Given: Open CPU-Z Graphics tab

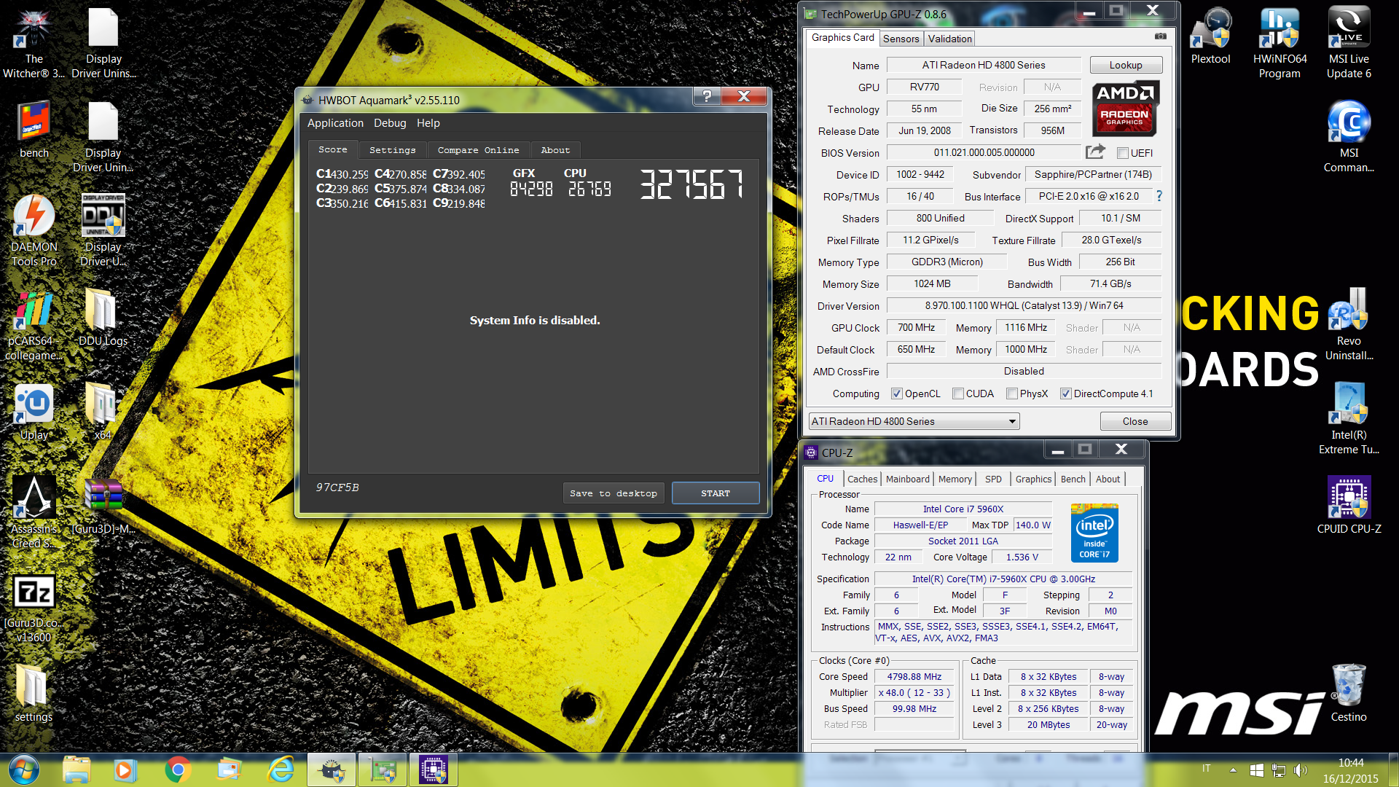Looking at the screenshot, I should [x=1033, y=479].
